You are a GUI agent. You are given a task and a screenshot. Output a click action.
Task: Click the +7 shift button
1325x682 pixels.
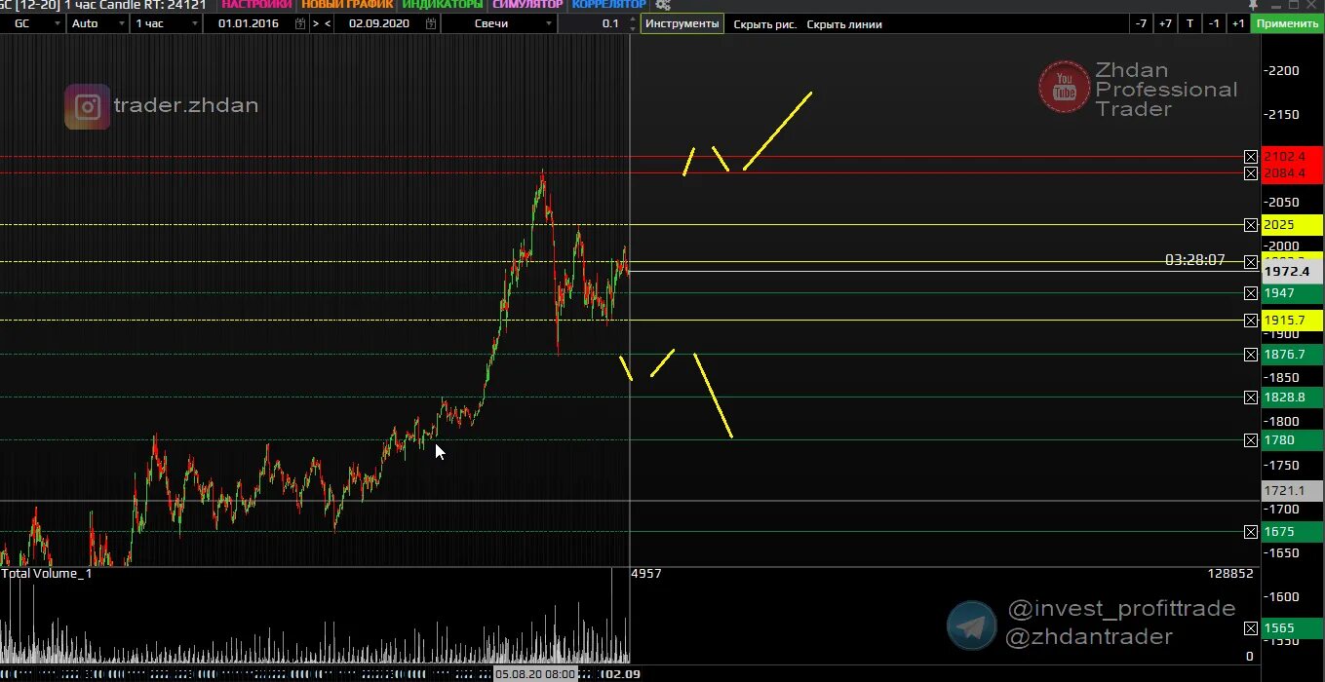(x=1165, y=23)
